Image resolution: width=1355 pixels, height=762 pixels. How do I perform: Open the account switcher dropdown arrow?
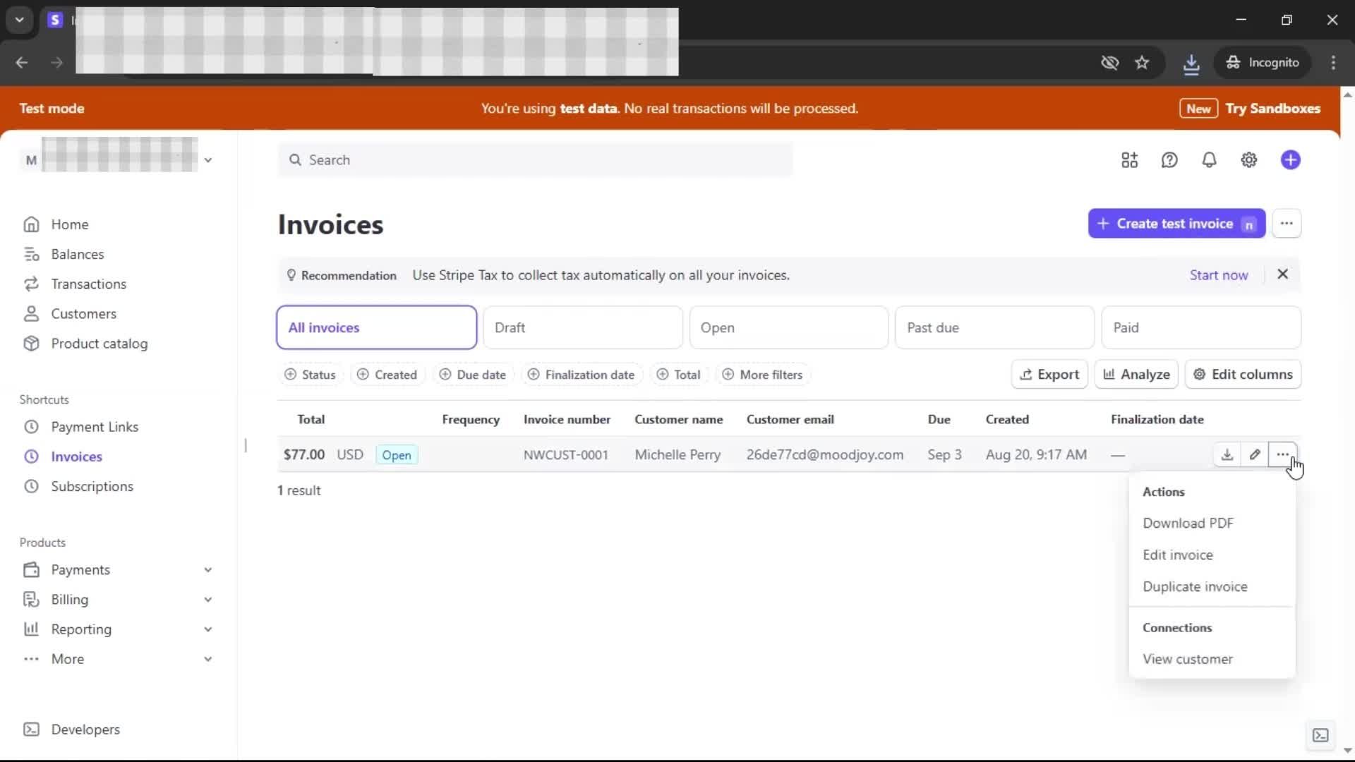207,160
